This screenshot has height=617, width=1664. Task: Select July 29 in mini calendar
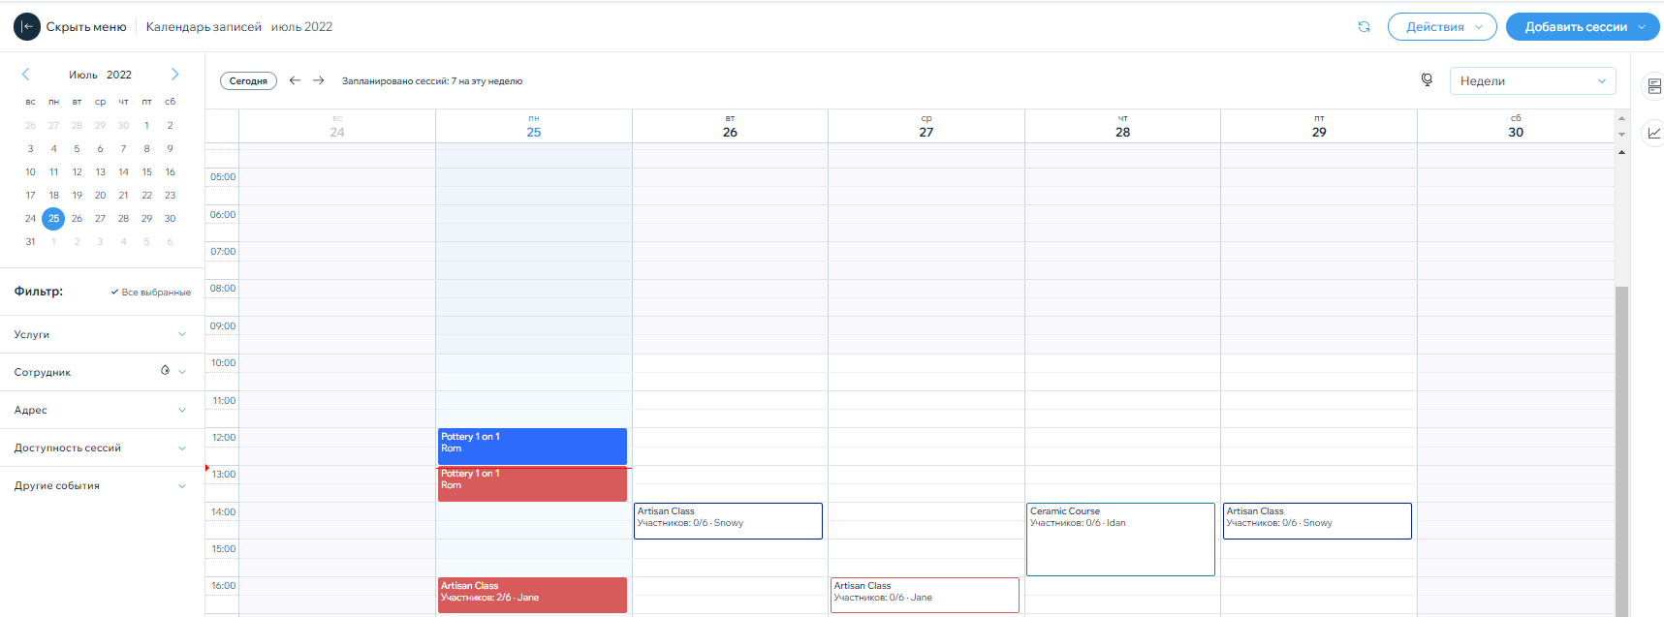(x=146, y=219)
